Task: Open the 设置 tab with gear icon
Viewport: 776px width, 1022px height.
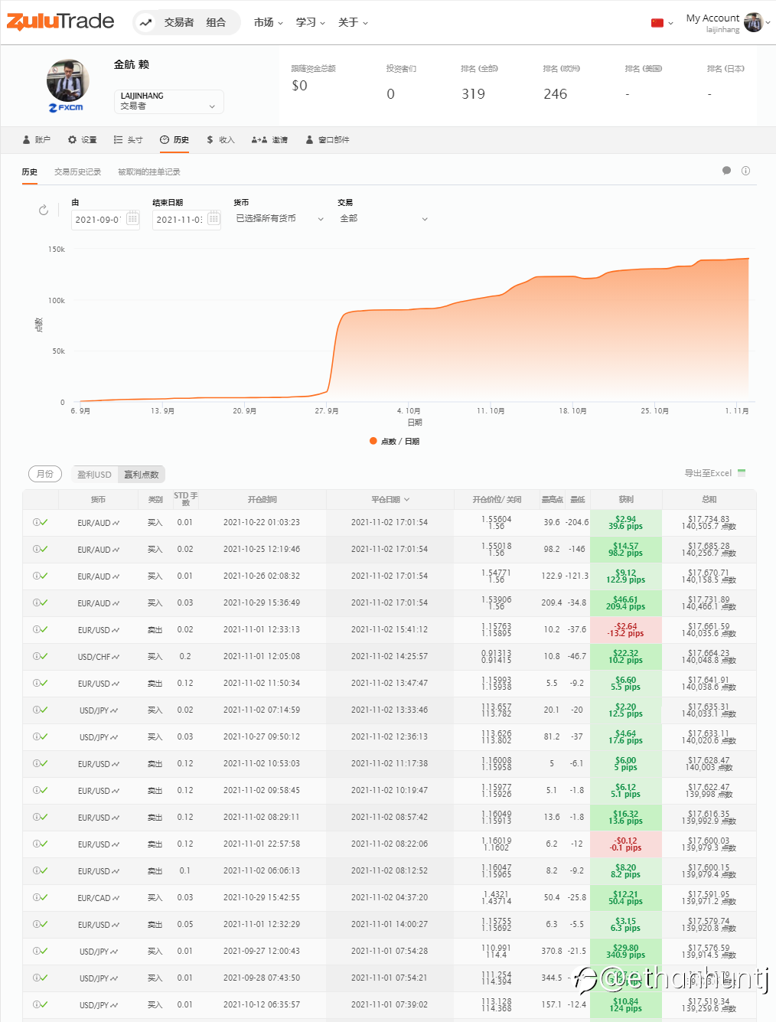Action: [x=82, y=139]
